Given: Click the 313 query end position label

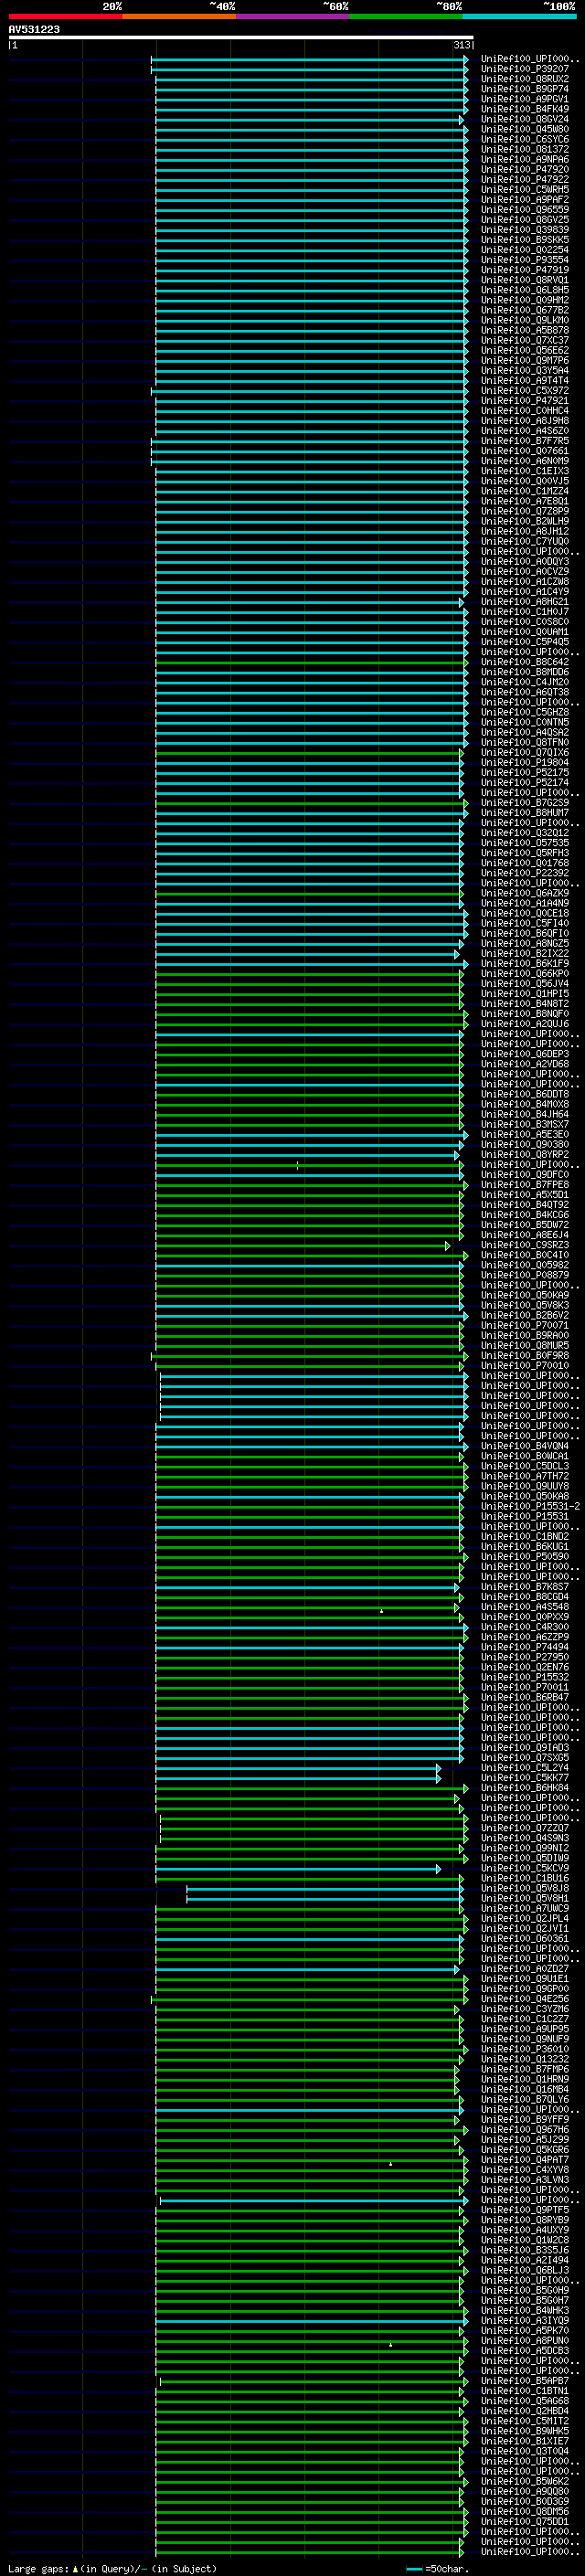Looking at the screenshot, I should [x=462, y=45].
